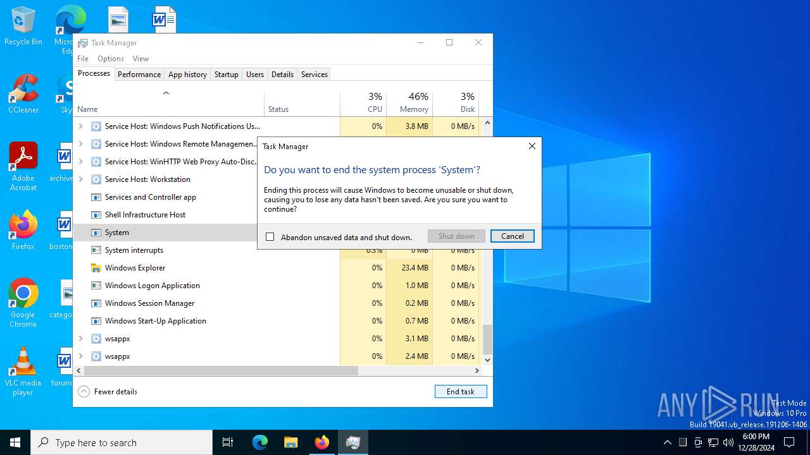Sort by the Name column header

169,104
